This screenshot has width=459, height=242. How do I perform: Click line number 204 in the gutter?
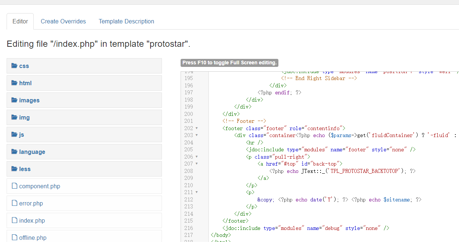tap(189, 143)
